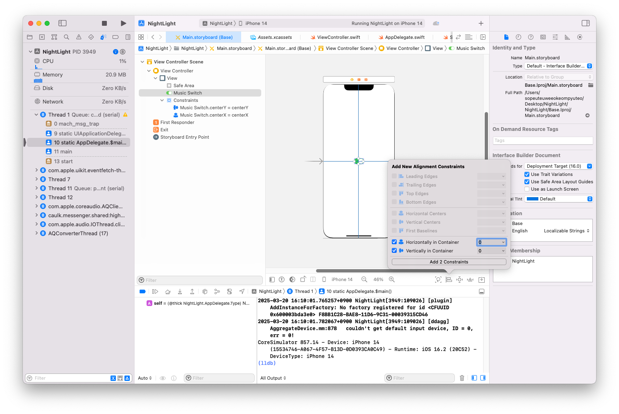Open the All Output console dropdown

click(273, 378)
